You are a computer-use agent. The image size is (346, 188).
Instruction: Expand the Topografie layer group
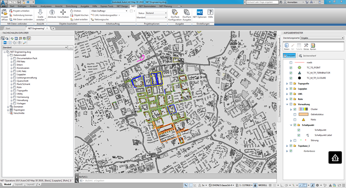tap(287, 84)
